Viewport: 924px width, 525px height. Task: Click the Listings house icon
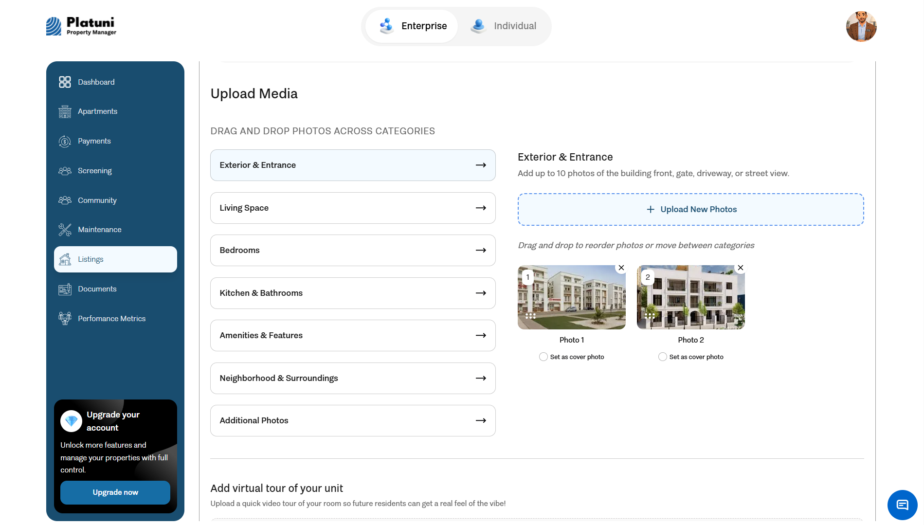[x=65, y=259]
